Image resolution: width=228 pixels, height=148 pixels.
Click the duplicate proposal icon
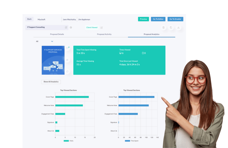(171, 28)
